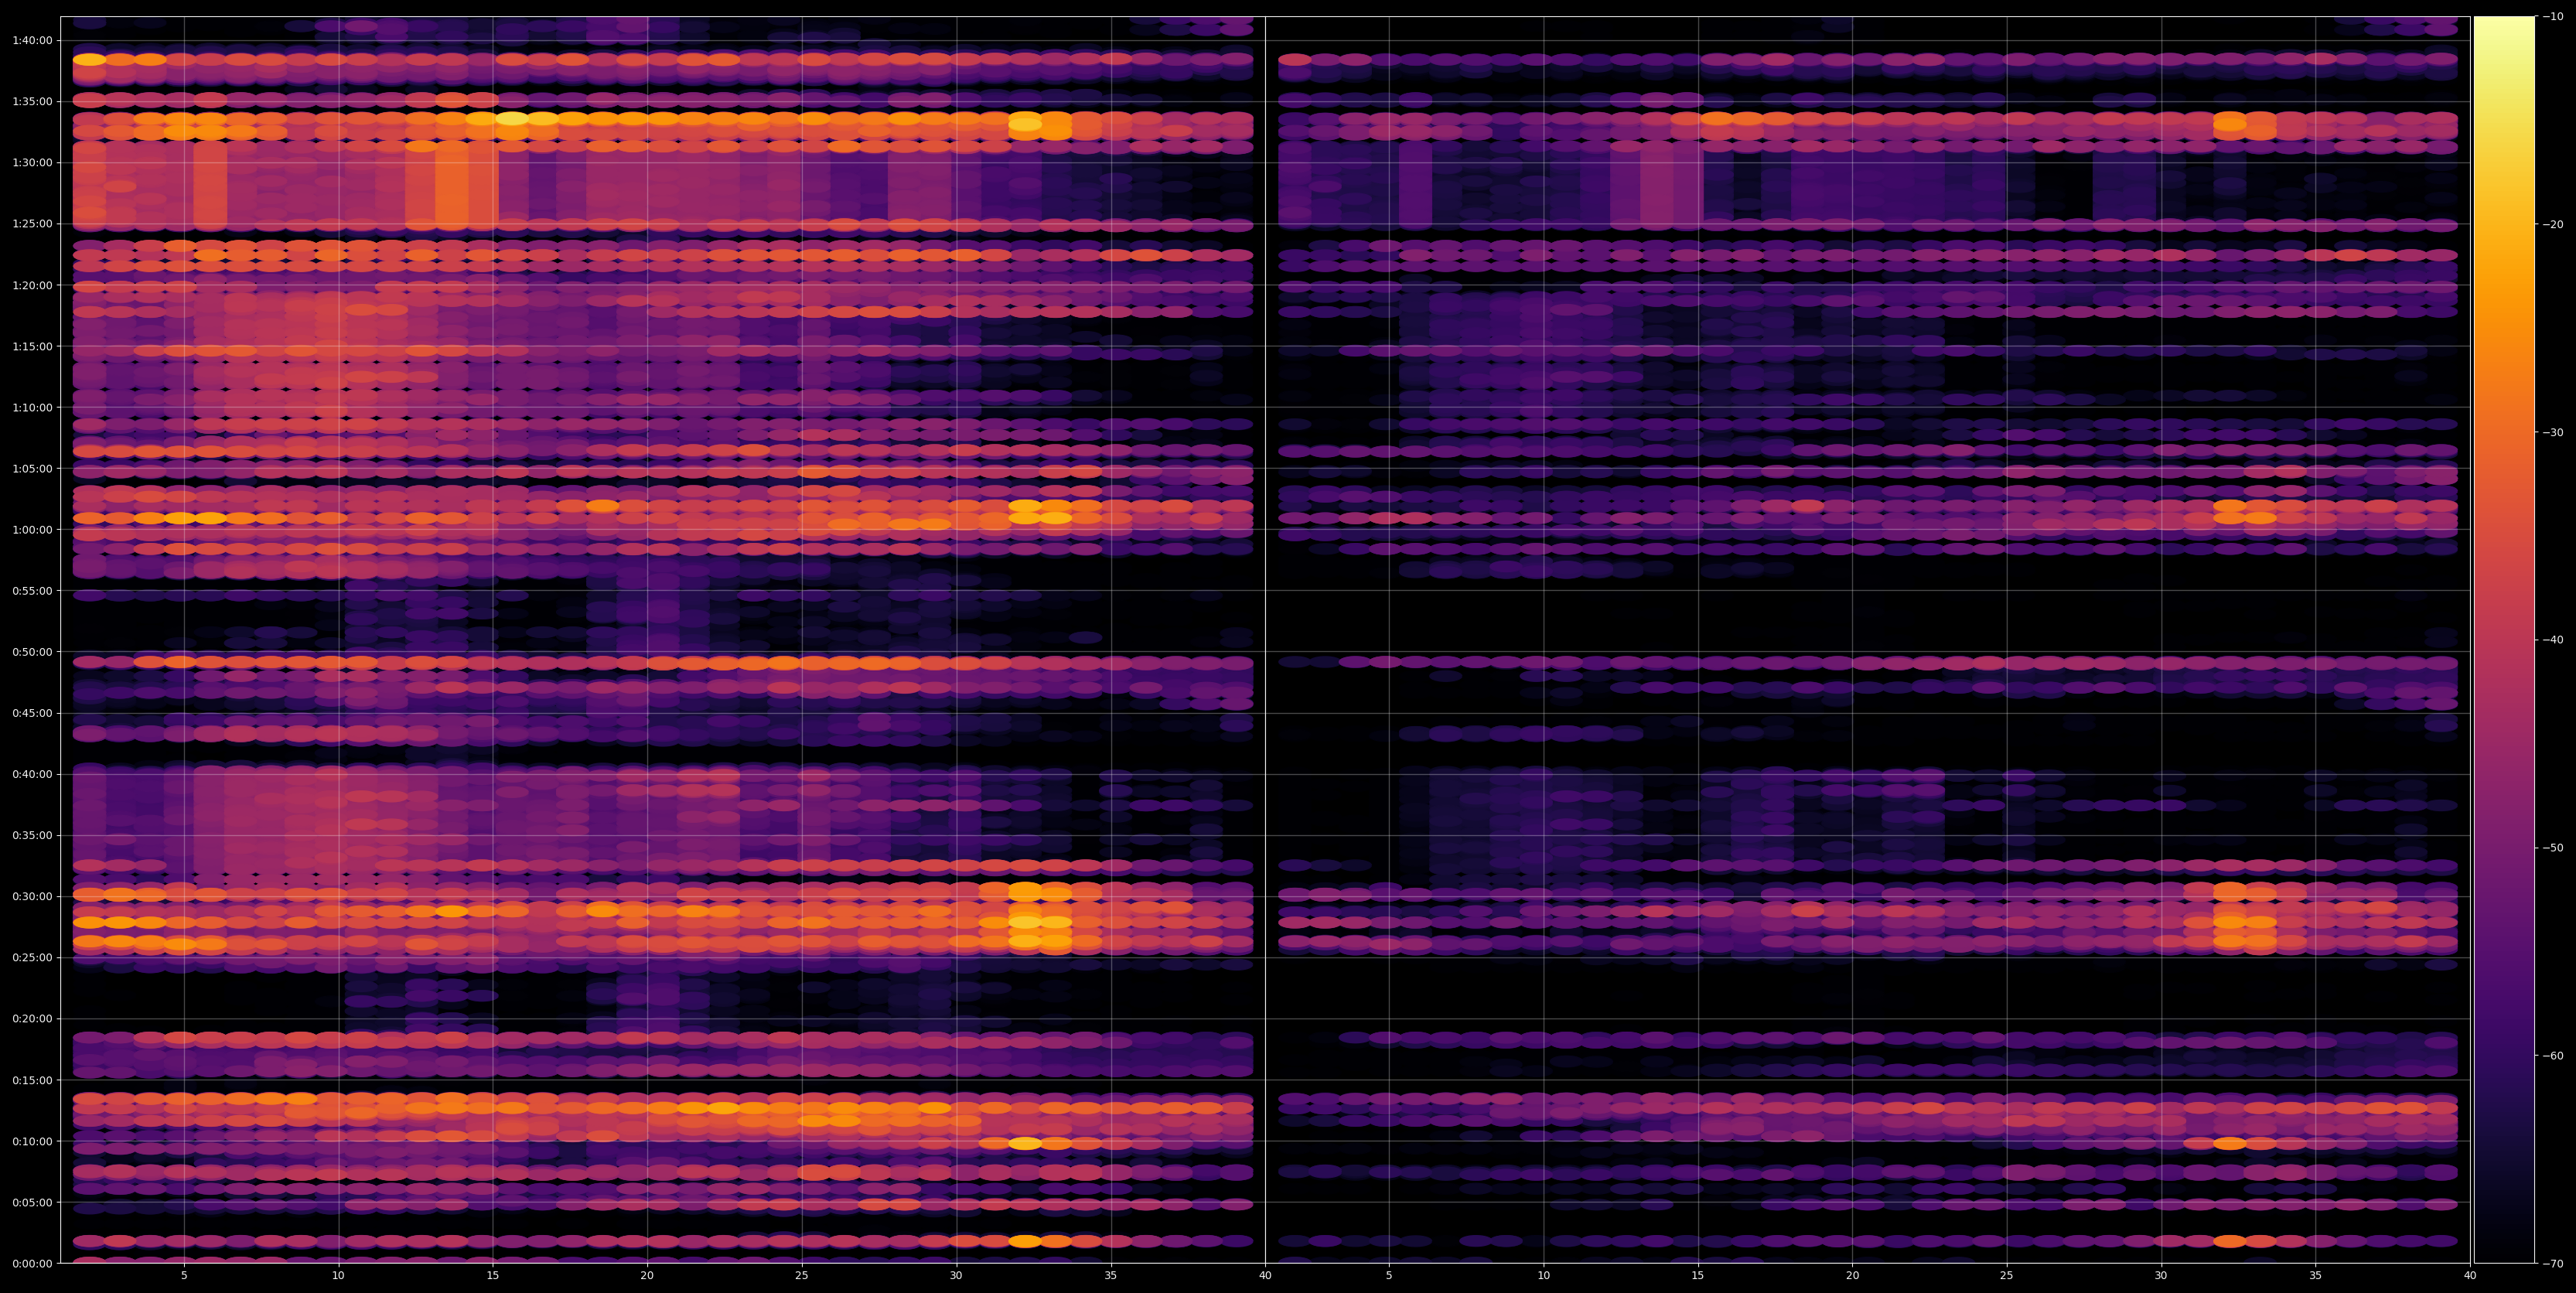The image size is (2576, 1293).
Task: Click the −50 colorbar scale label
Action: [x=2552, y=848]
